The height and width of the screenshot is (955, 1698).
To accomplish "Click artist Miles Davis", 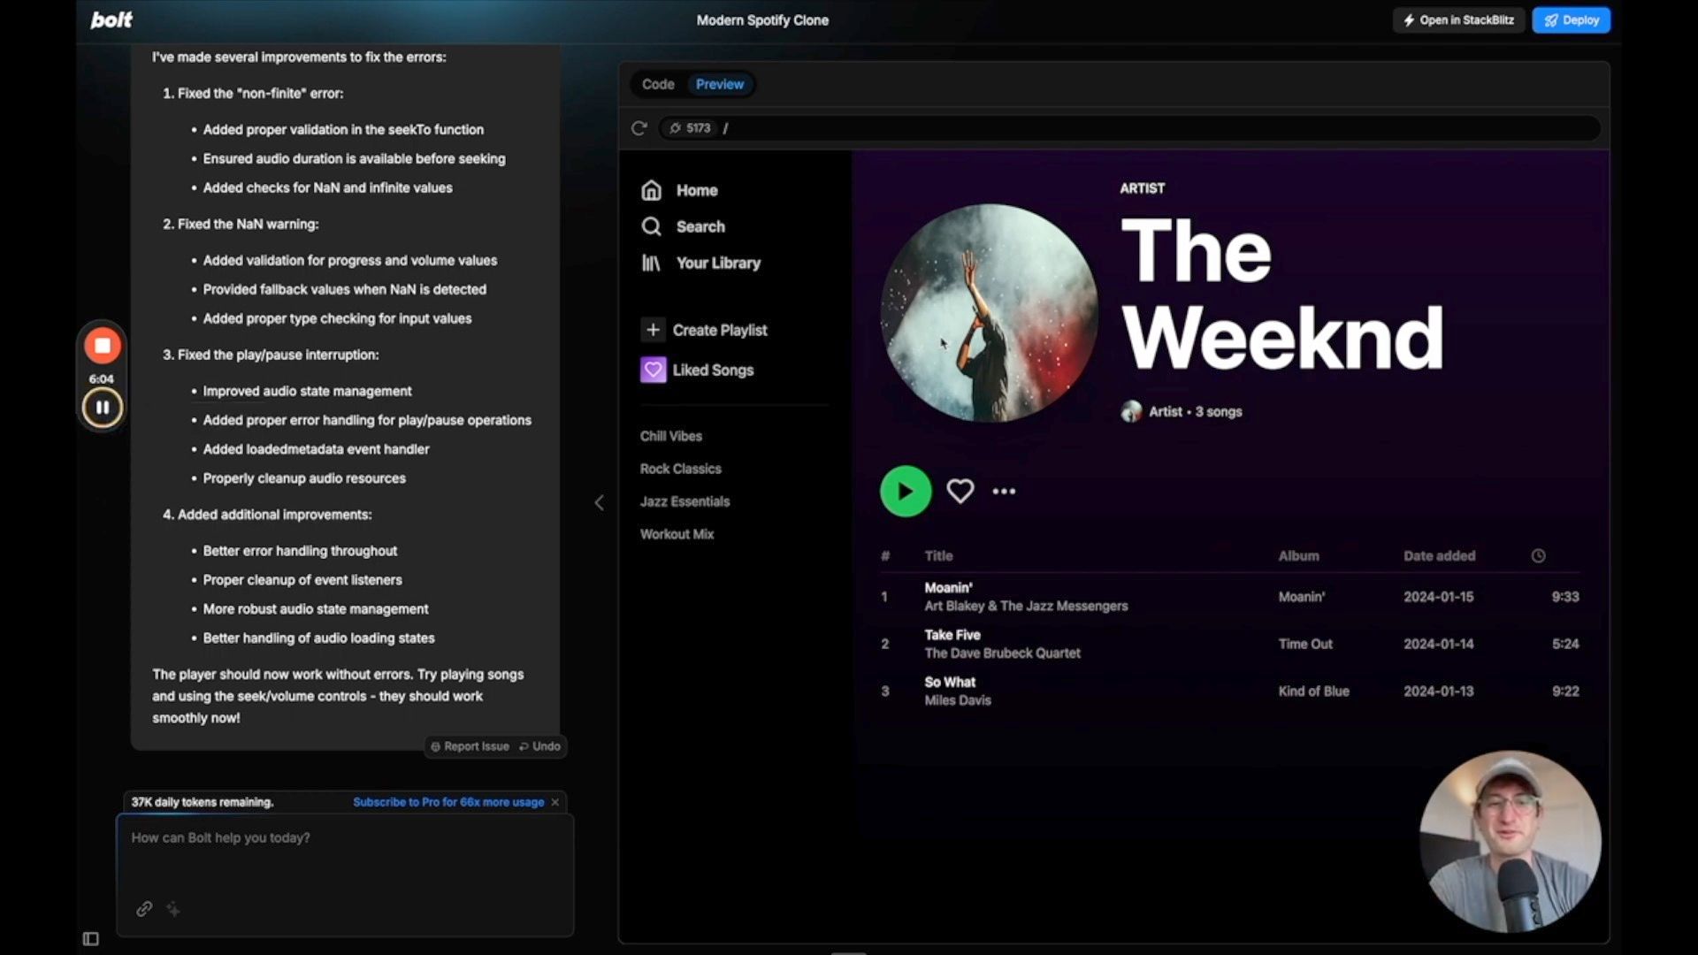I will [958, 699].
